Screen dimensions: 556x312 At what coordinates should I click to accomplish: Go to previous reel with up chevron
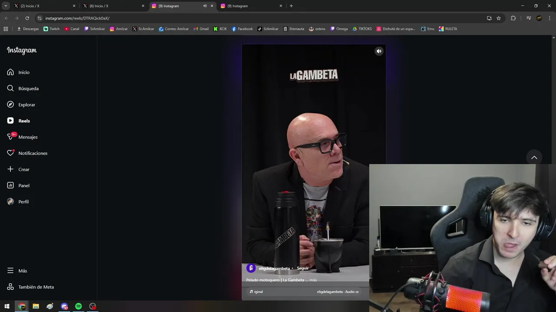534,157
